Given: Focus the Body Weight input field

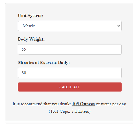Looking at the screenshot, I should [x=70, y=49].
